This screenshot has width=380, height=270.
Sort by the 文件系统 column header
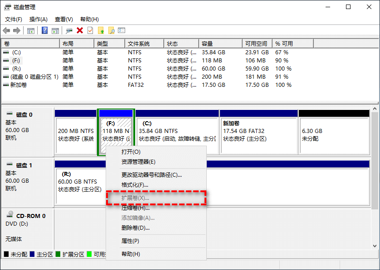pos(139,44)
